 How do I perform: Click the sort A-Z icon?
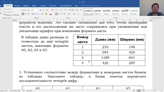point(77,10)
